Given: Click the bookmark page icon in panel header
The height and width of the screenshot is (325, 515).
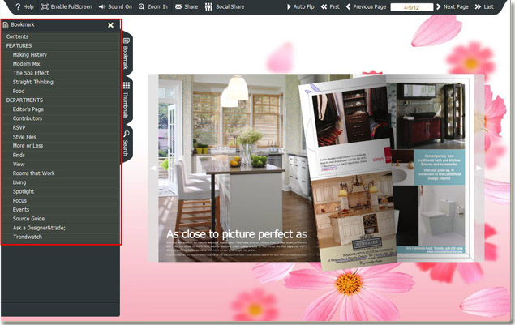Looking at the screenshot, I should click(x=6, y=25).
